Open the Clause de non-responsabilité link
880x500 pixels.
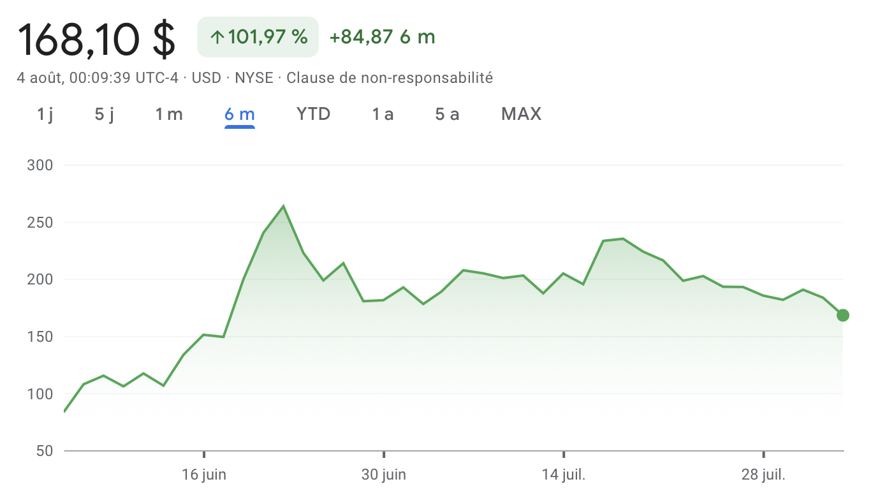(390, 78)
